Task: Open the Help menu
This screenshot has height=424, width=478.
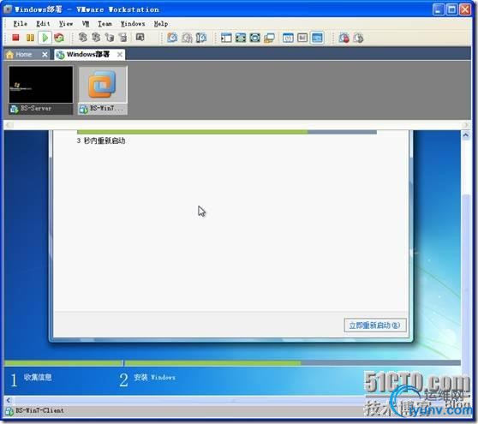Action: point(161,23)
